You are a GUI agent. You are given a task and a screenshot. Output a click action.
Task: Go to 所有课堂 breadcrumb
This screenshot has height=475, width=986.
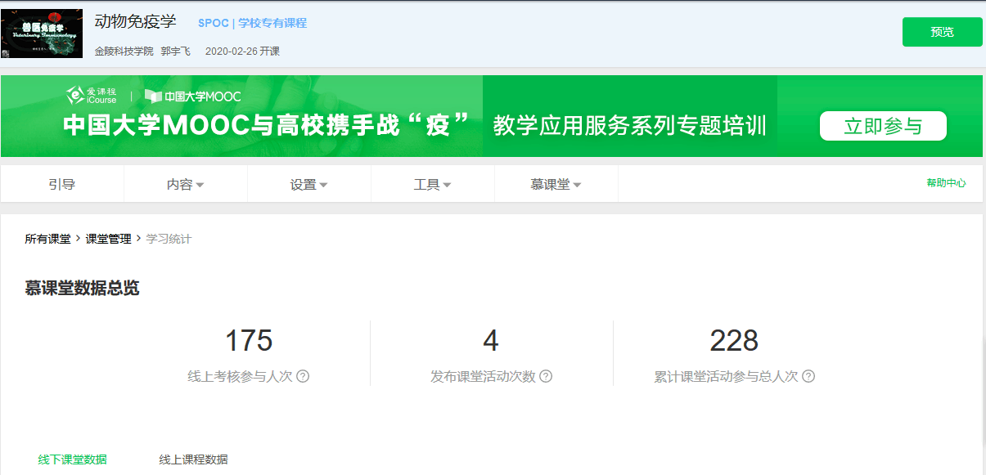[x=47, y=240]
